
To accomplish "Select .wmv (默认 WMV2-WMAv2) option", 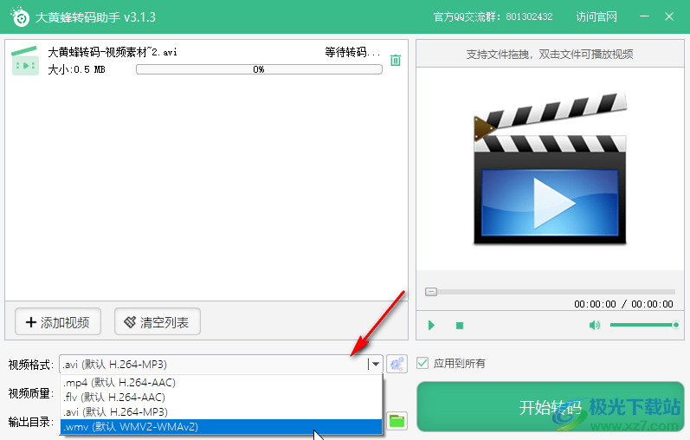I will tap(221, 426).
